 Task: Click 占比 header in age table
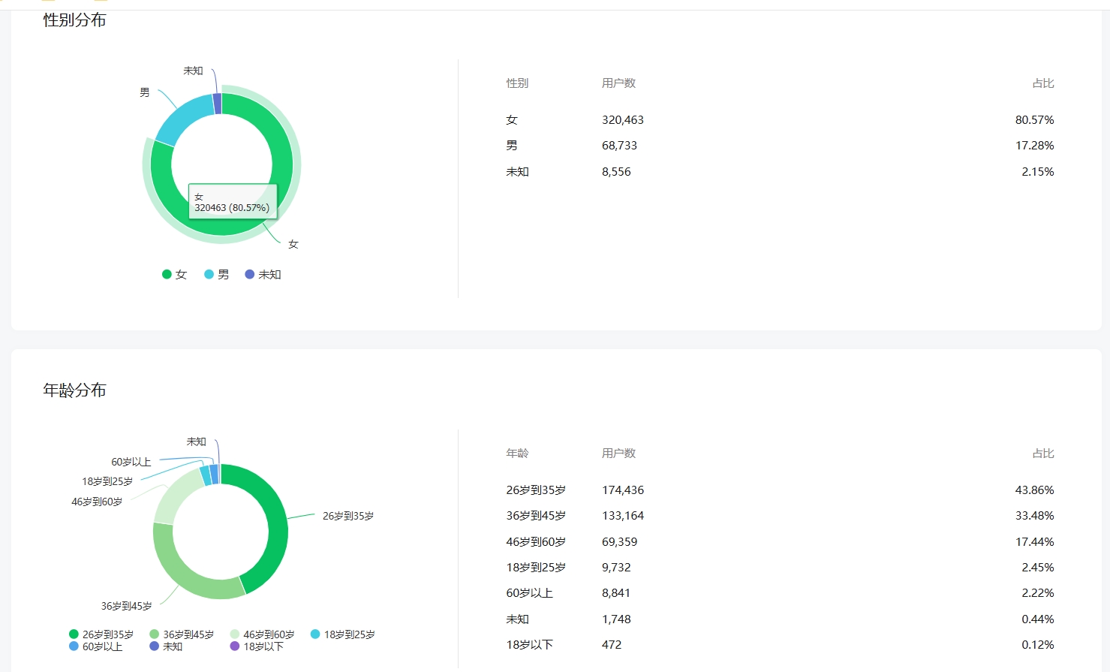pyautogui.click(x=1043, y=454)
